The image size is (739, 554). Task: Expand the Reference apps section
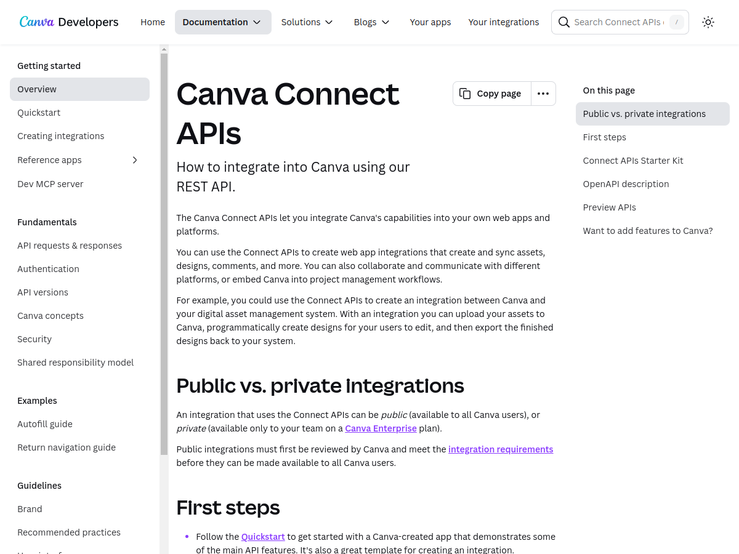click(134, 159)
